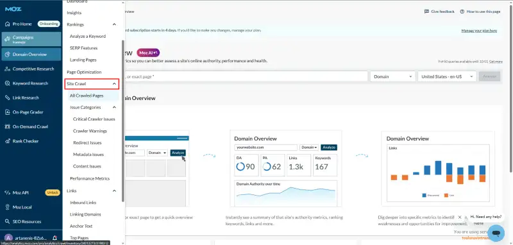Open Keyword Research
The width and height of the screenshot is (513, 245).
click(x=31, y=83)
